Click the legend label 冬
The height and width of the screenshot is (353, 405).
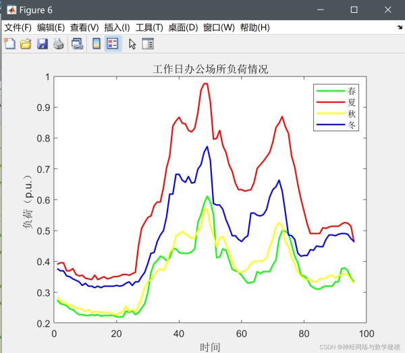click(x=352, y=125)
